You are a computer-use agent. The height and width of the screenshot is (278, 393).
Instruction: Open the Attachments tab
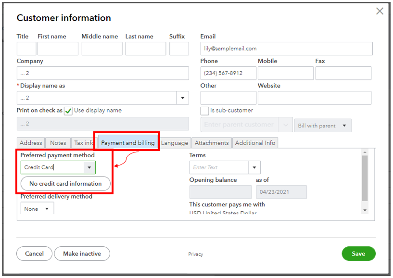point(212,143)
